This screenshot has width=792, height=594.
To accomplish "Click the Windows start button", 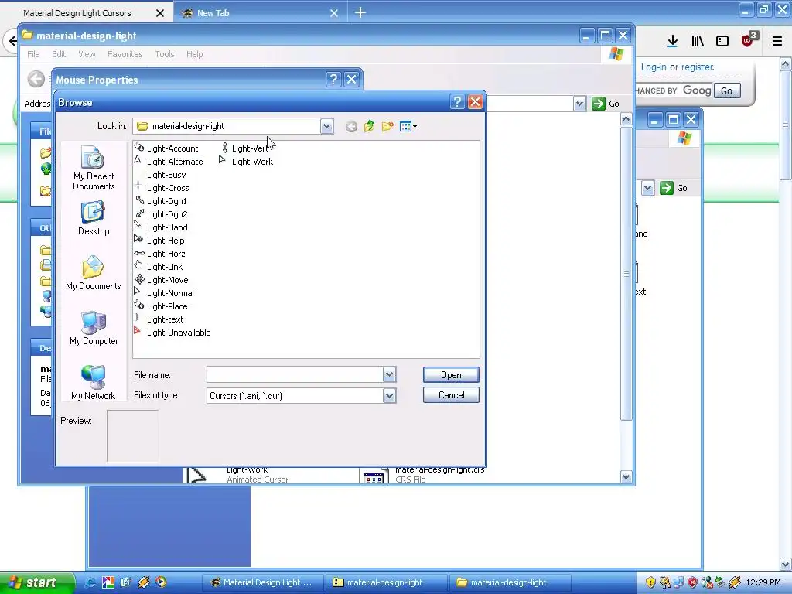I will coord(37,582).
